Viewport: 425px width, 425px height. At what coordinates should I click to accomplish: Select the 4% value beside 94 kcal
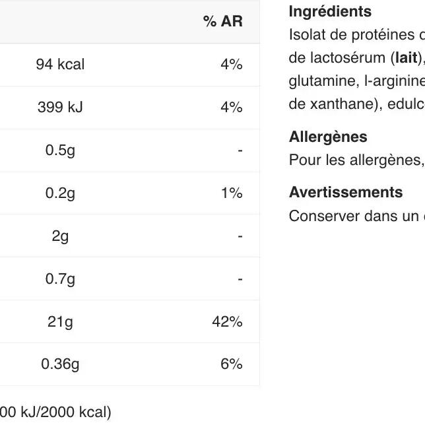231,65
